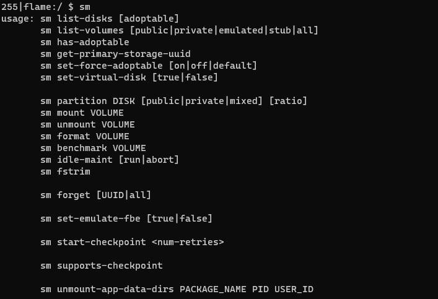Click the '[adoptable]' option text
438x299 pixels.
152,19
